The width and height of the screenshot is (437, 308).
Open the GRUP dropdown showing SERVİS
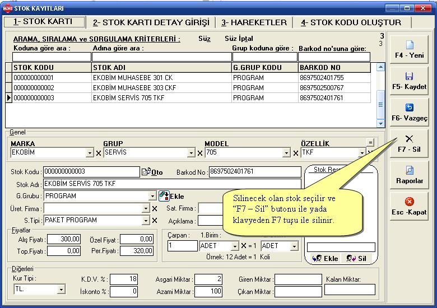click(x=191, y=153)
